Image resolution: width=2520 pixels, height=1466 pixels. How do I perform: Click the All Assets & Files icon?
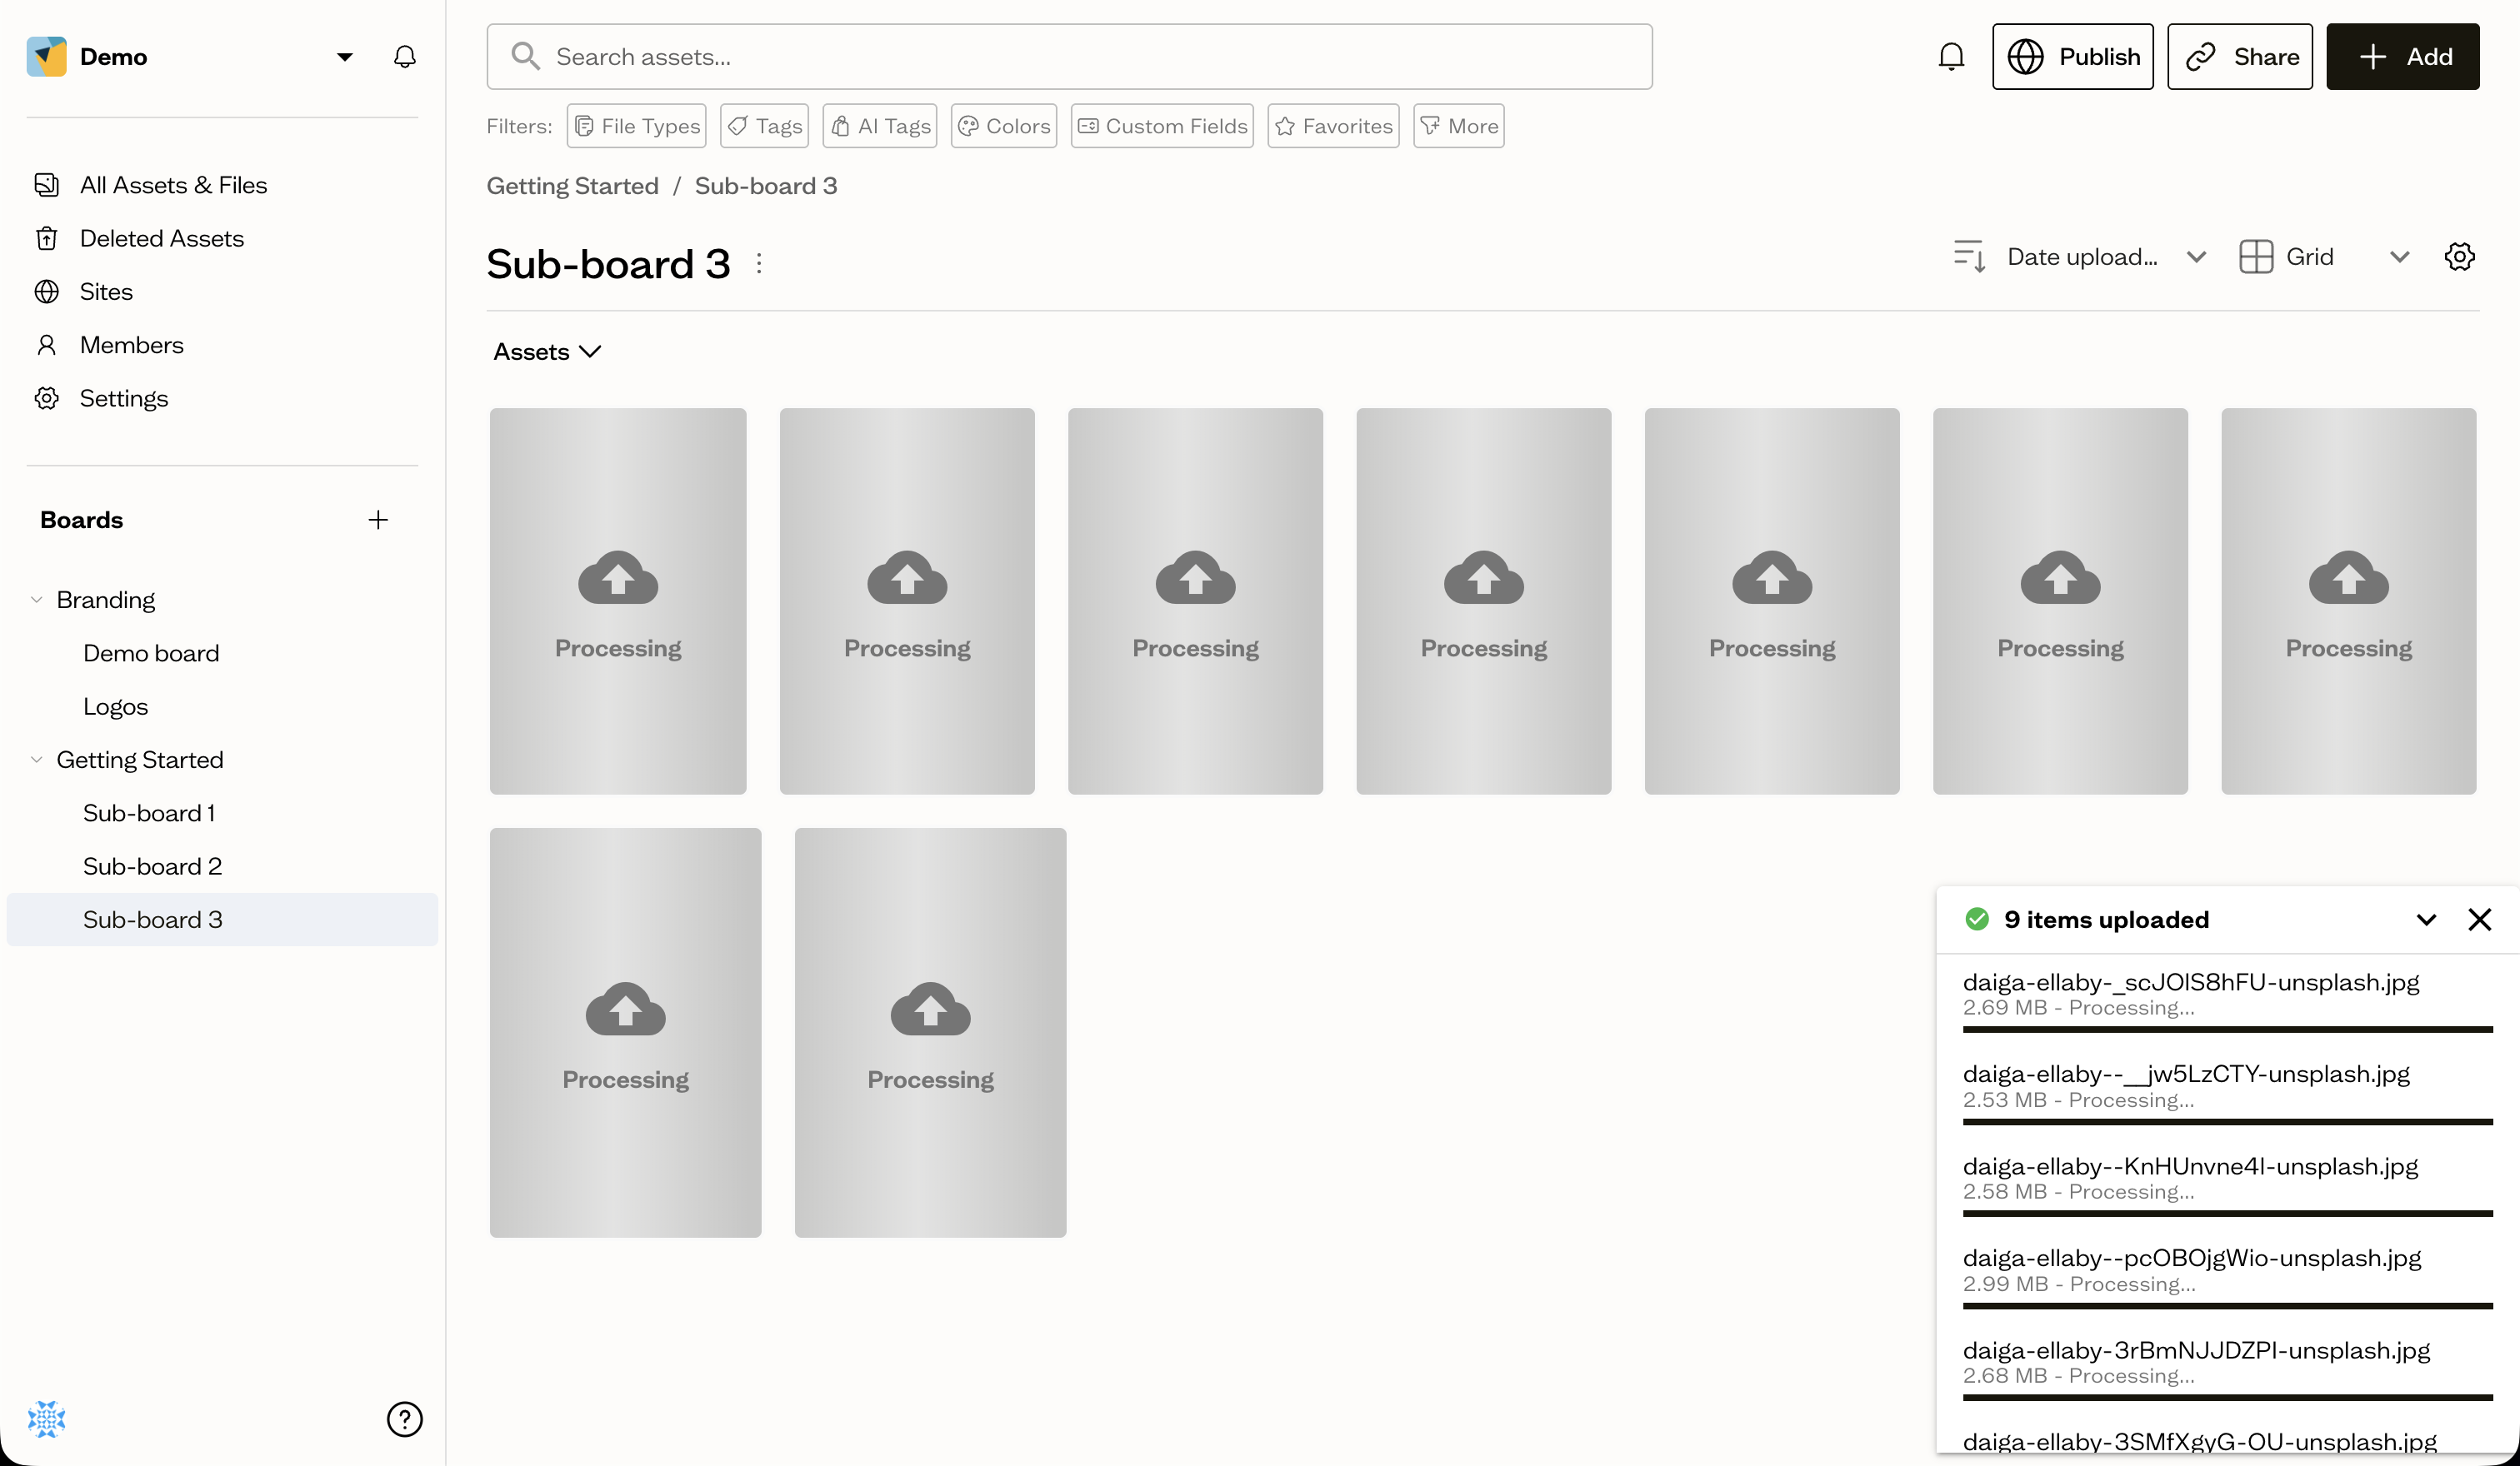[x=46, y=185]
